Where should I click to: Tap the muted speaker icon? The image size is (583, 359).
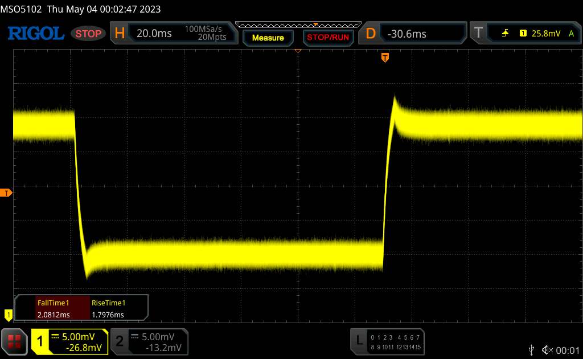tap(547, 350)
